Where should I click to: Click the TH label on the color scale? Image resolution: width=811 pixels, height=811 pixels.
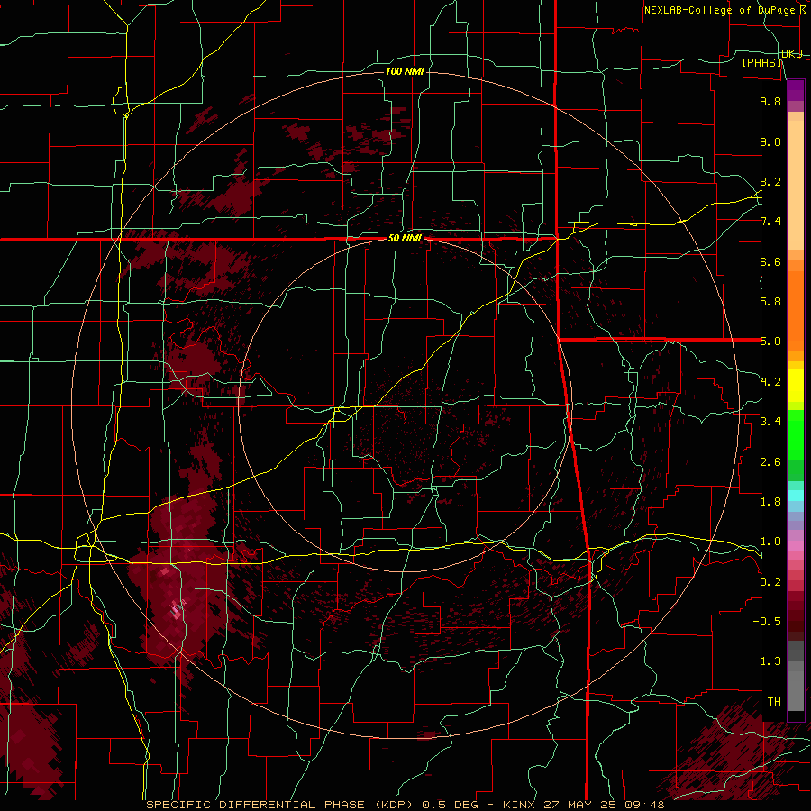point(774,702)
